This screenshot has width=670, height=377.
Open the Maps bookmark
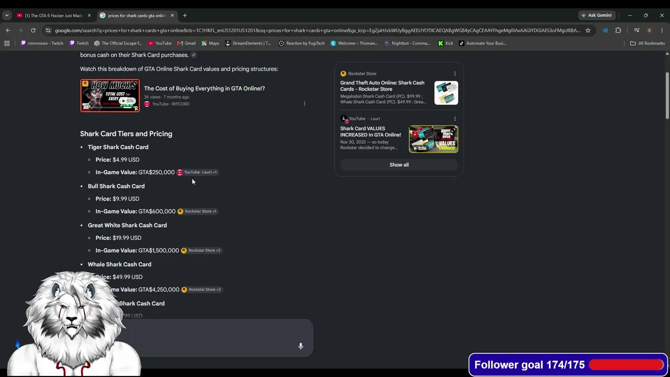(210, 43)
